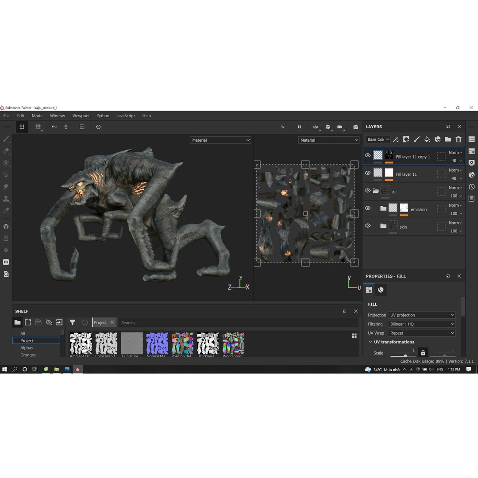Delete layer with trash icon
Screen dimensions: 478x478
(x=458, y=139)
